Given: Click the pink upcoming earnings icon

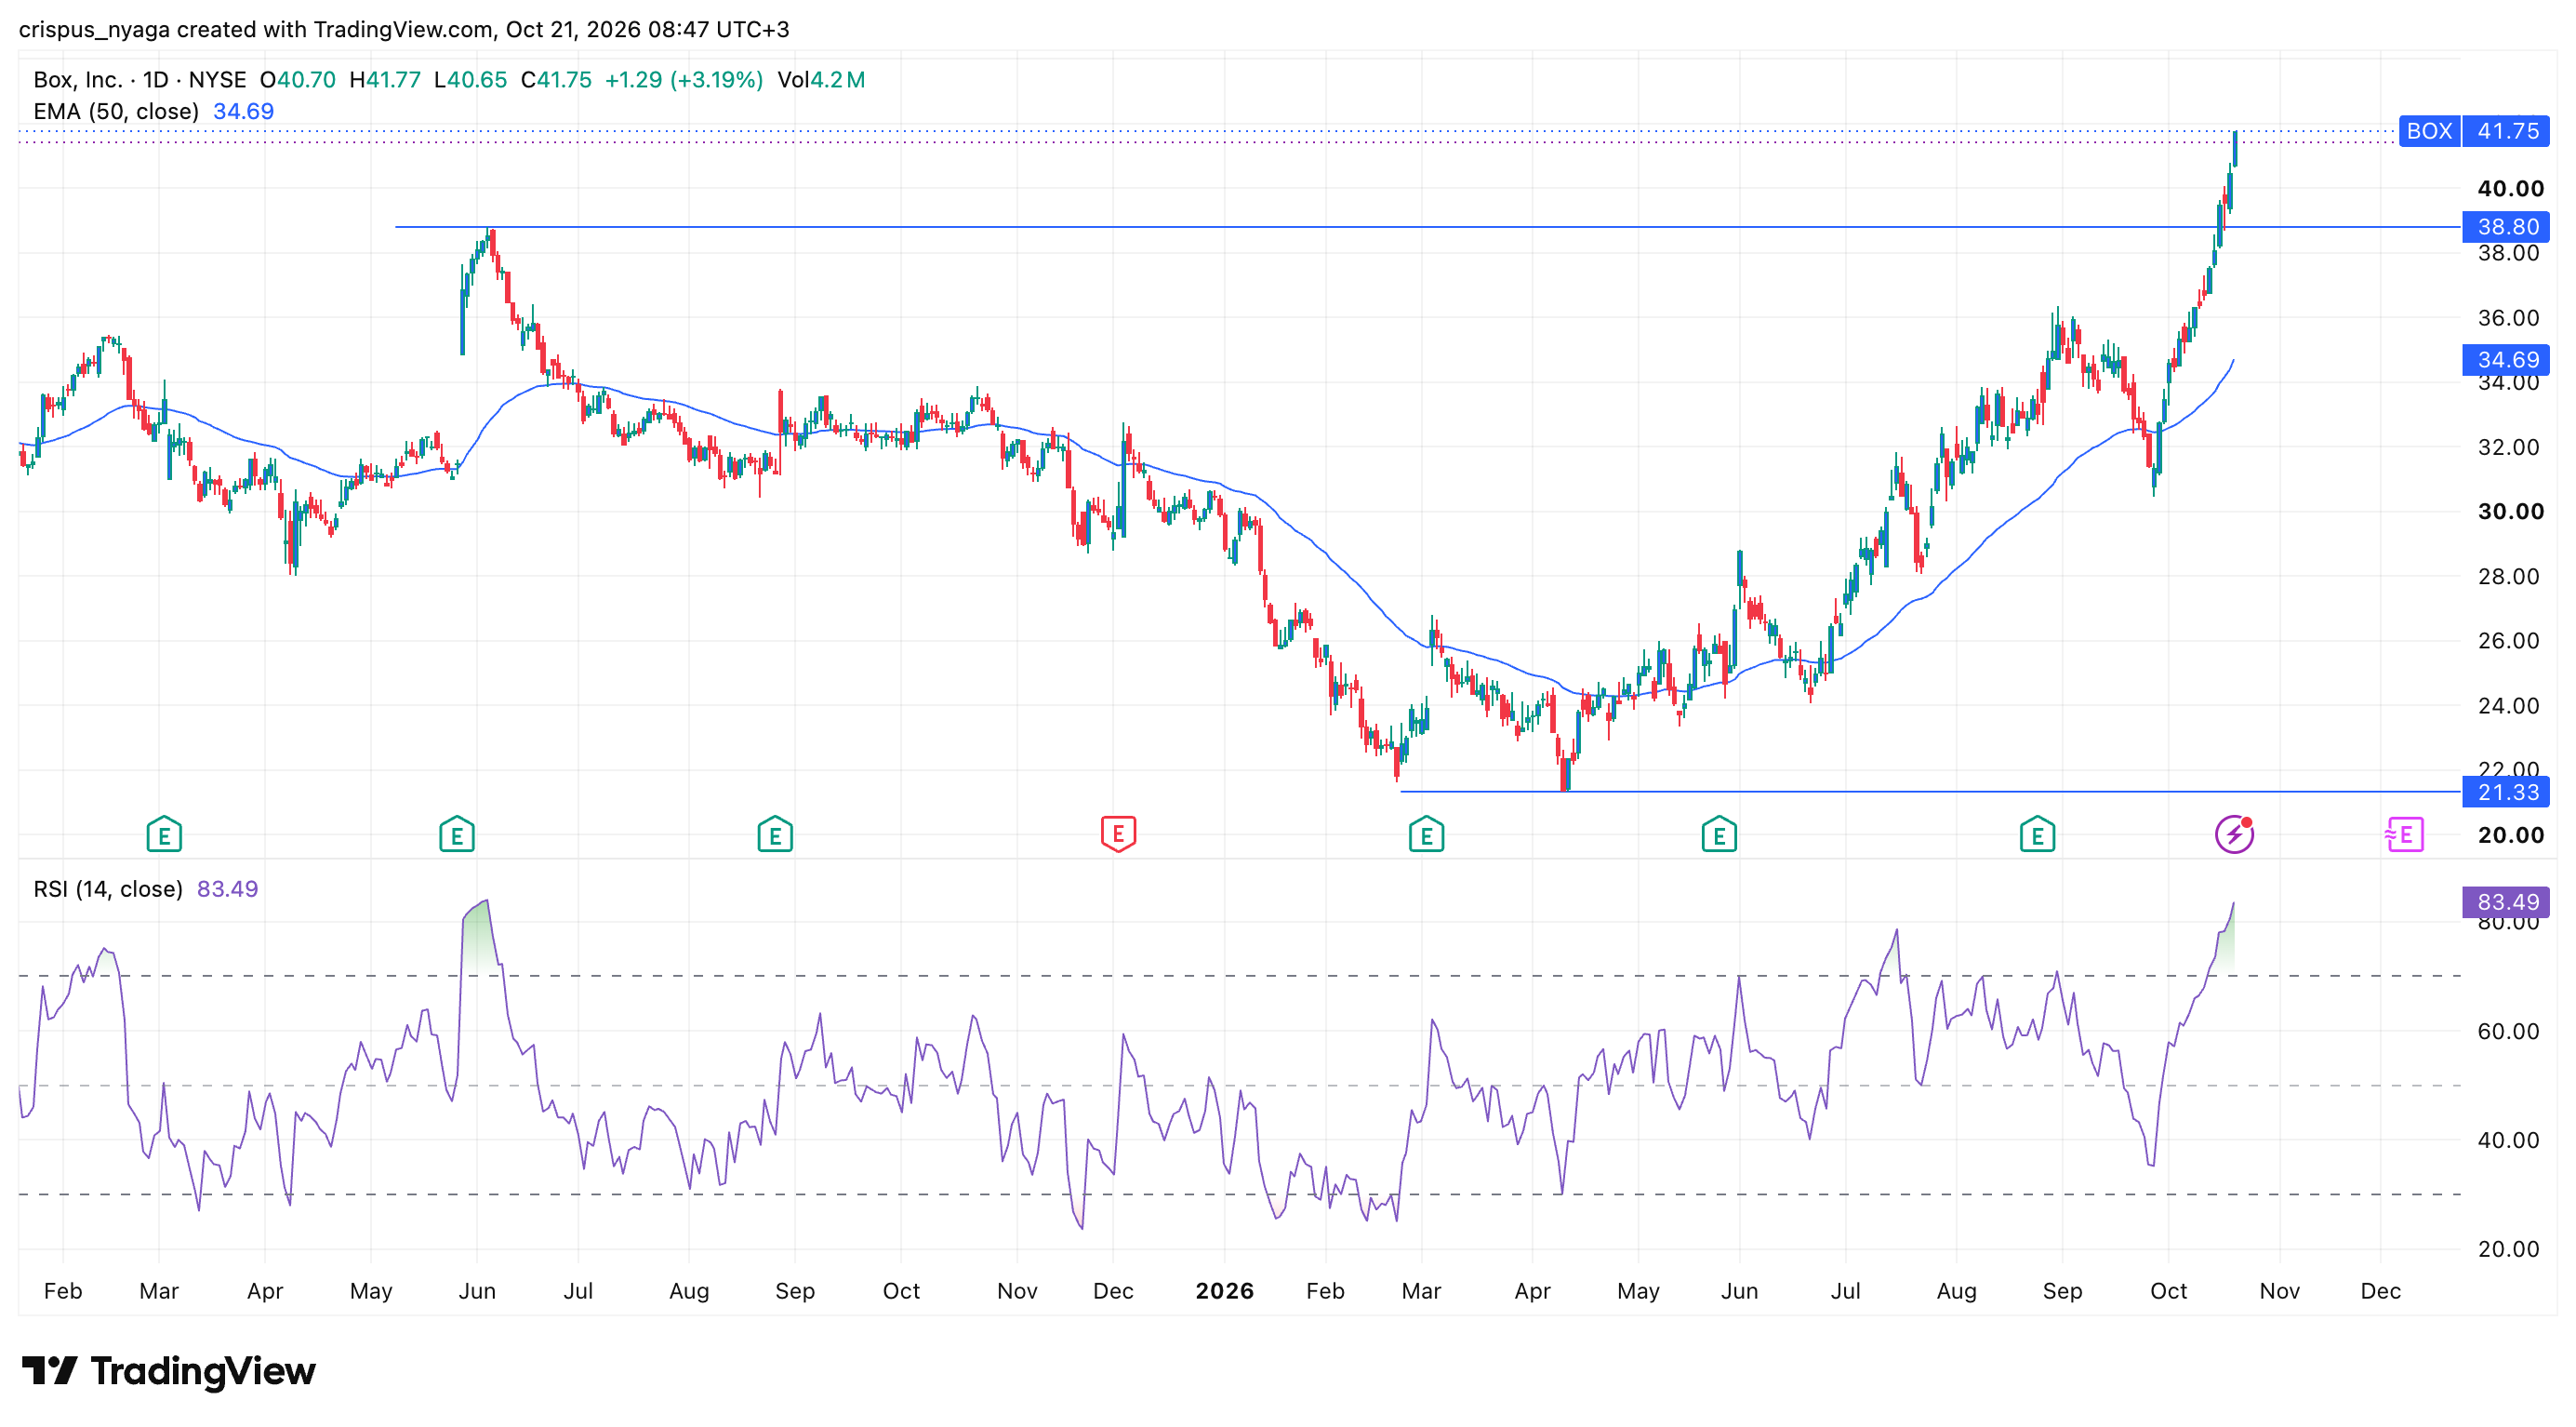Looking at the screenshot, I should (2404, 834).
